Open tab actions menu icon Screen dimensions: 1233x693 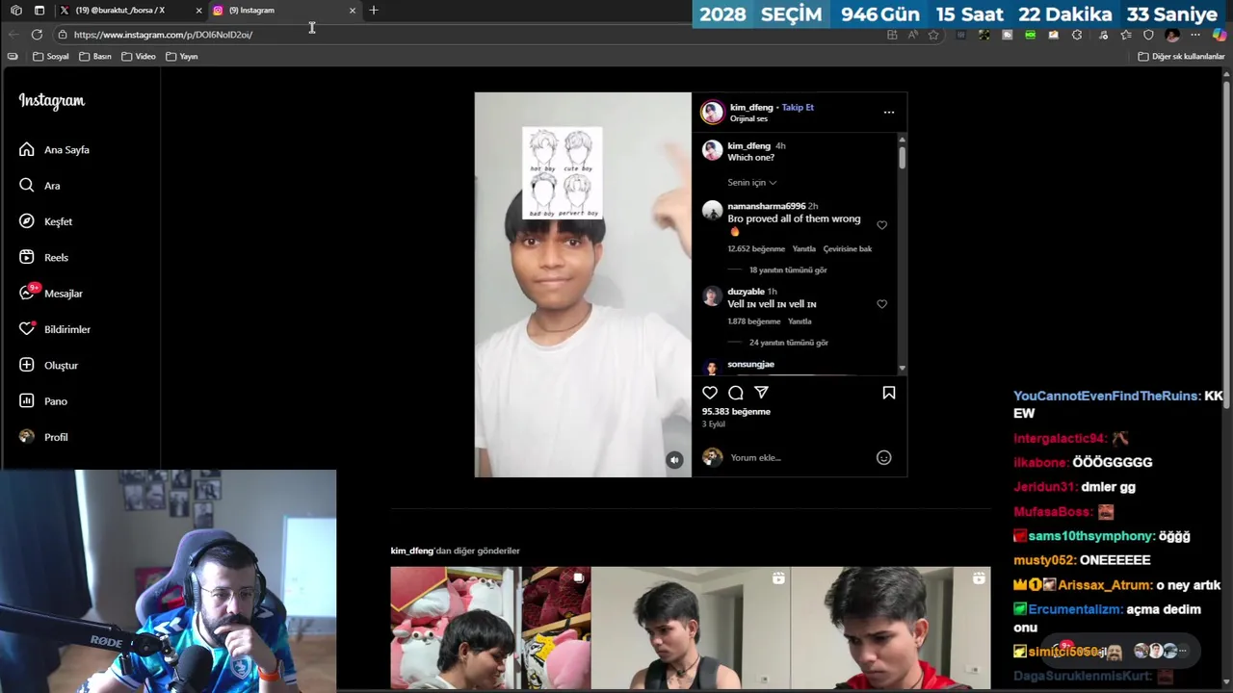39,11
